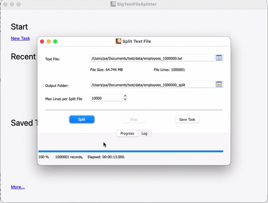Click the Max Lines per Split File label

(64, 99)
